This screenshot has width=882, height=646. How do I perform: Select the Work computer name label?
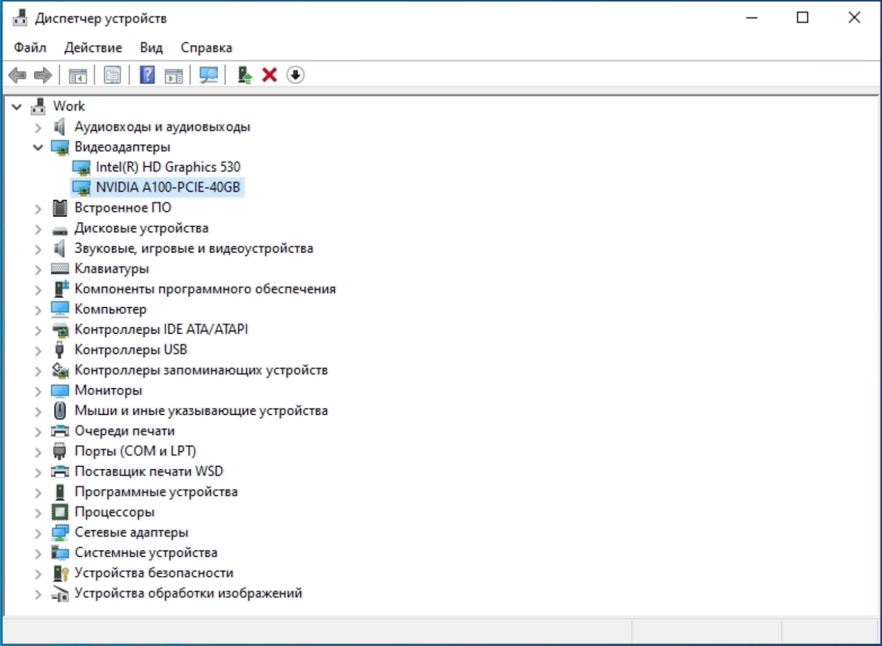coord(69,106)
